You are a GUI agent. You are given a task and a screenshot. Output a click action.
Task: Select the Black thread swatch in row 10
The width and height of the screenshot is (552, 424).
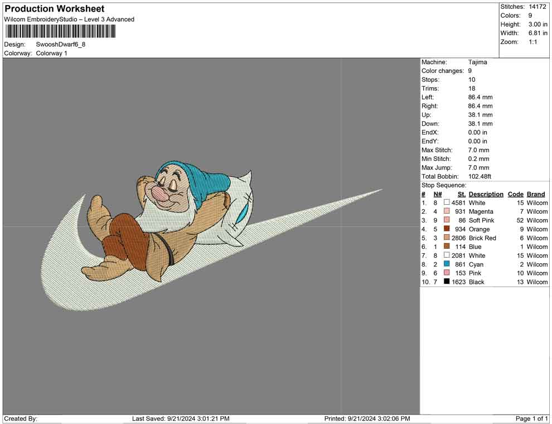pyautogui.click(x=447, y=282)
